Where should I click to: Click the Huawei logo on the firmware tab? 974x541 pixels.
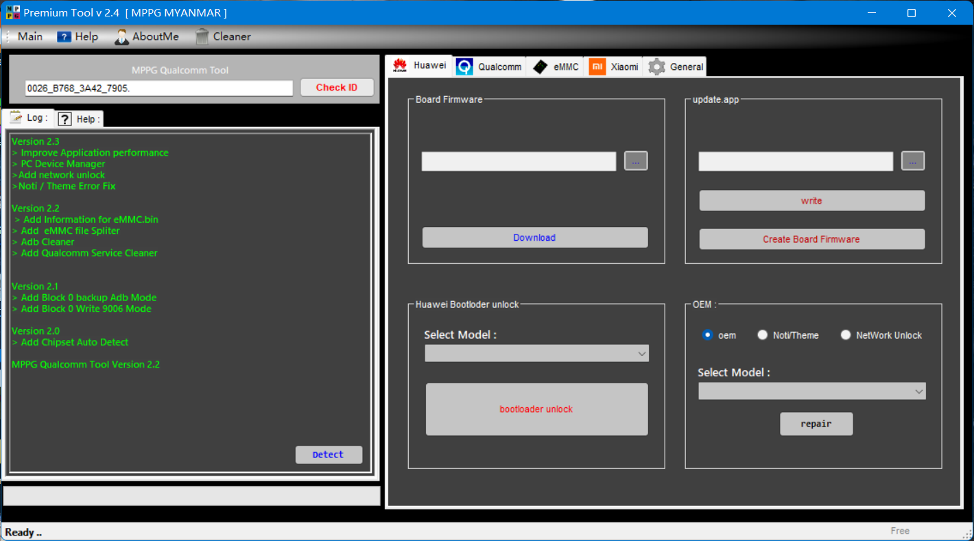click(399, 65)
